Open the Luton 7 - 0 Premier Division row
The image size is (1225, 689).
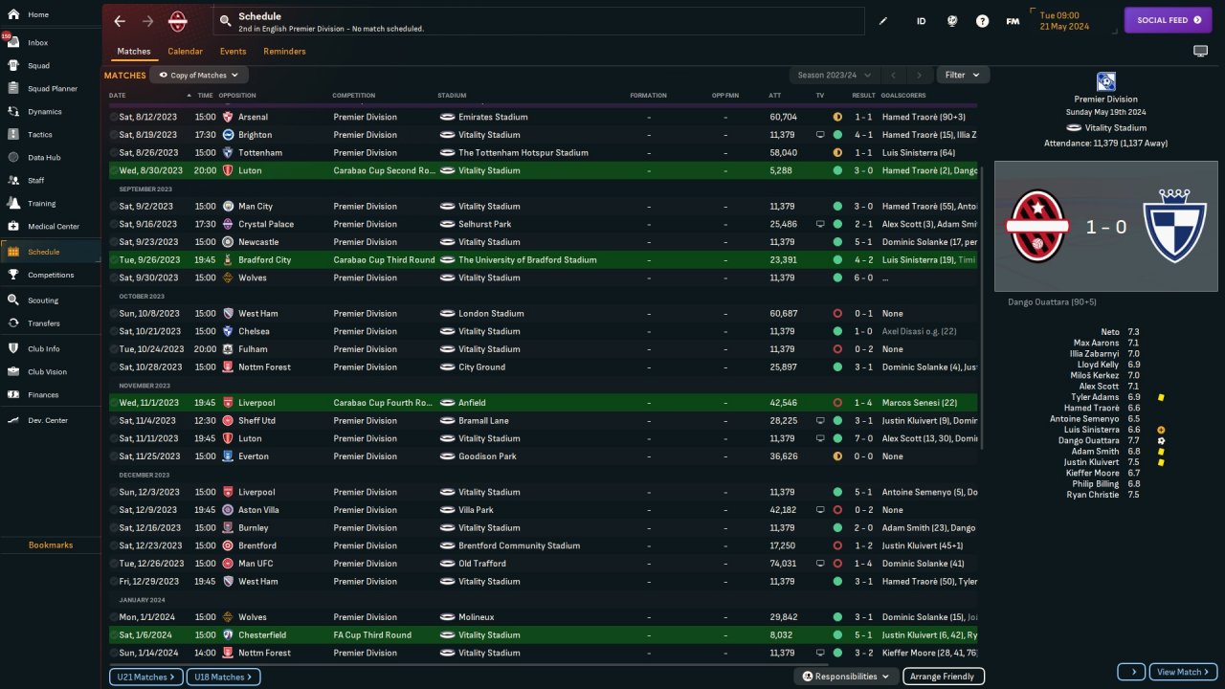[543, 438]
